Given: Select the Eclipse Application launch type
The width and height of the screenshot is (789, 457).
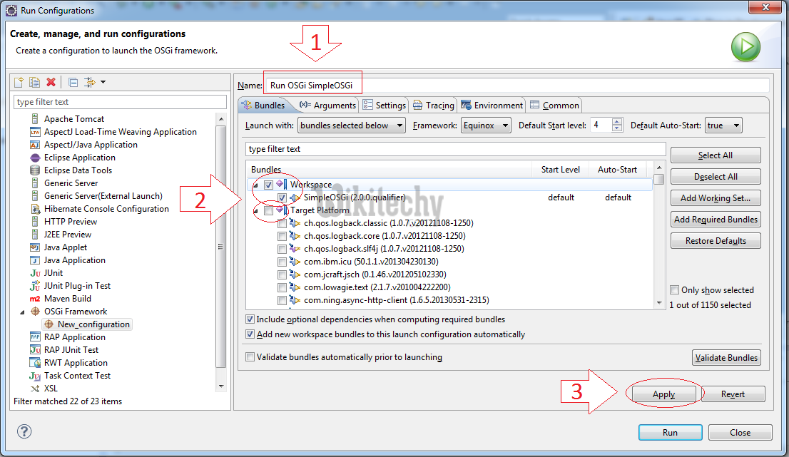Looking at the screenshot, I should click(79, 158).
